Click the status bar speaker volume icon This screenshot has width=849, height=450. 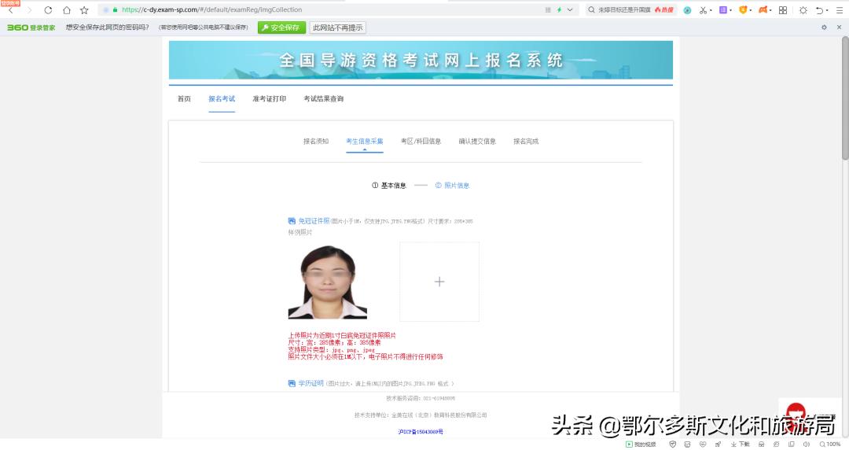[x=807, y=444]
